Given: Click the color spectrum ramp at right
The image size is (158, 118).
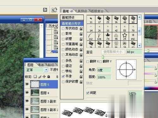Looking at the screenshot, I should click(151, 88).
